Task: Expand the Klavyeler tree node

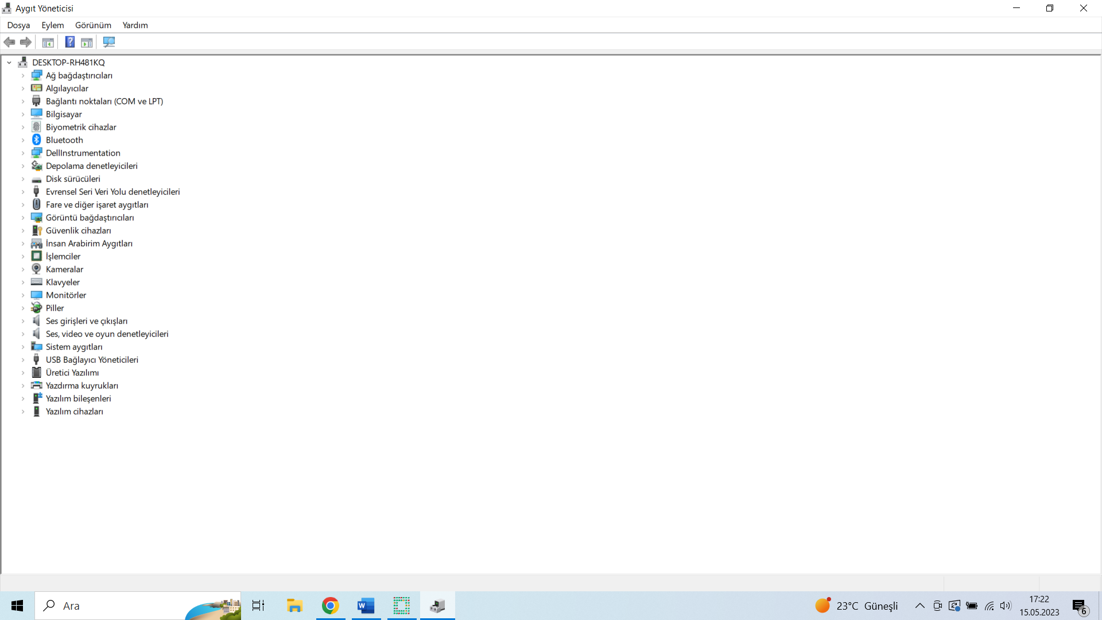Action: [x=23, y=282]
